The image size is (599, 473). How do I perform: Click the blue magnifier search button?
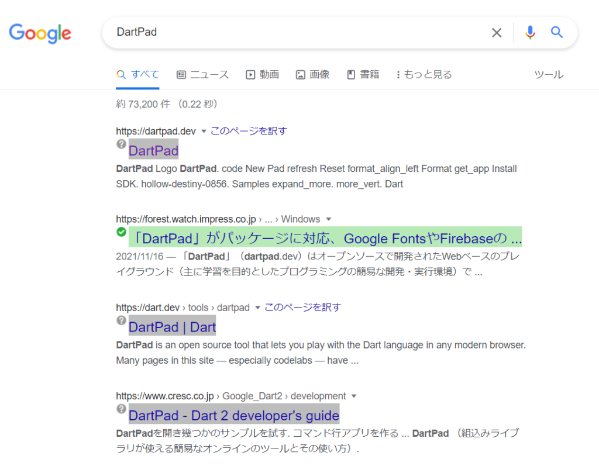pos(557,33)
